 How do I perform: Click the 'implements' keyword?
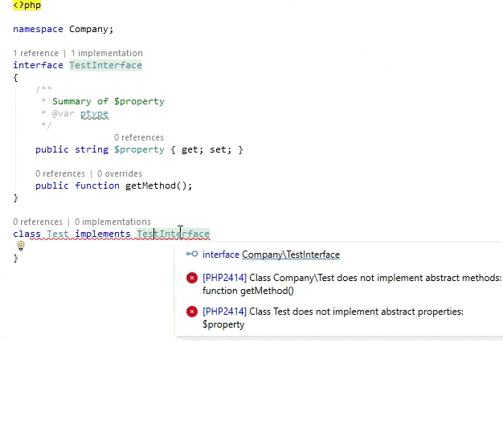pos(103,234)
